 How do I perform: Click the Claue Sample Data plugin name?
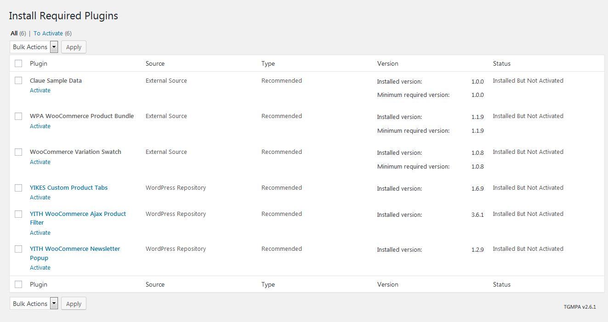point(56,80)
